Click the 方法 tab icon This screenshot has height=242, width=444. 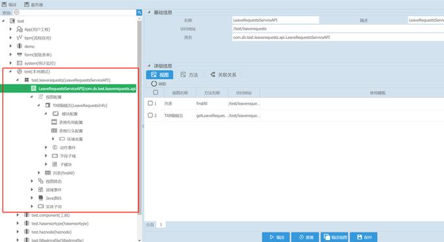tap(183, 75)
